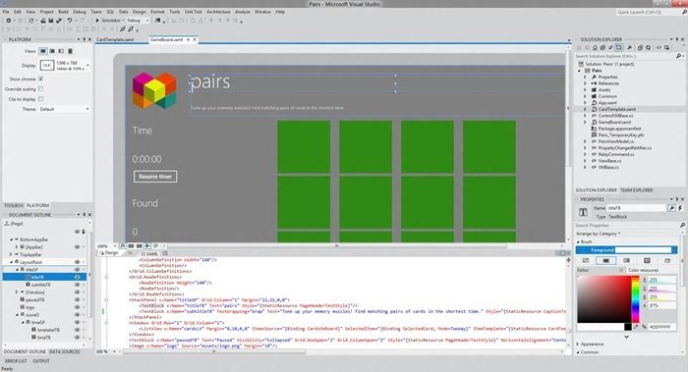Toggle visibility eye for [AppBar]
This screenshot has width=688, height=372.
(78, 247)
